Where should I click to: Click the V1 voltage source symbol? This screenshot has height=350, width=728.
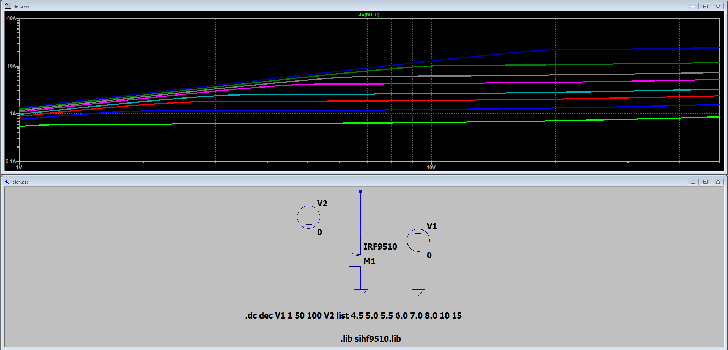[x=417, y=240]
